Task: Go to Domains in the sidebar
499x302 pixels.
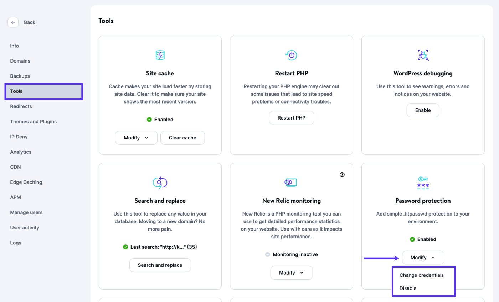Action: (20, 61)
